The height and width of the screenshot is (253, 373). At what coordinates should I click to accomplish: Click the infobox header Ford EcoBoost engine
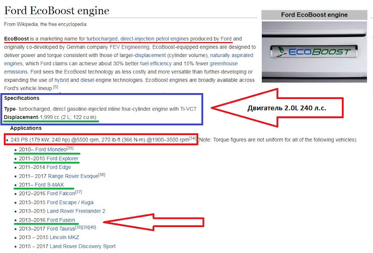[314, 15]
